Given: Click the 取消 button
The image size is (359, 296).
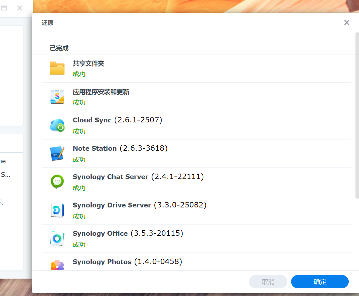Looking at the screenshot, I should 268,282.
